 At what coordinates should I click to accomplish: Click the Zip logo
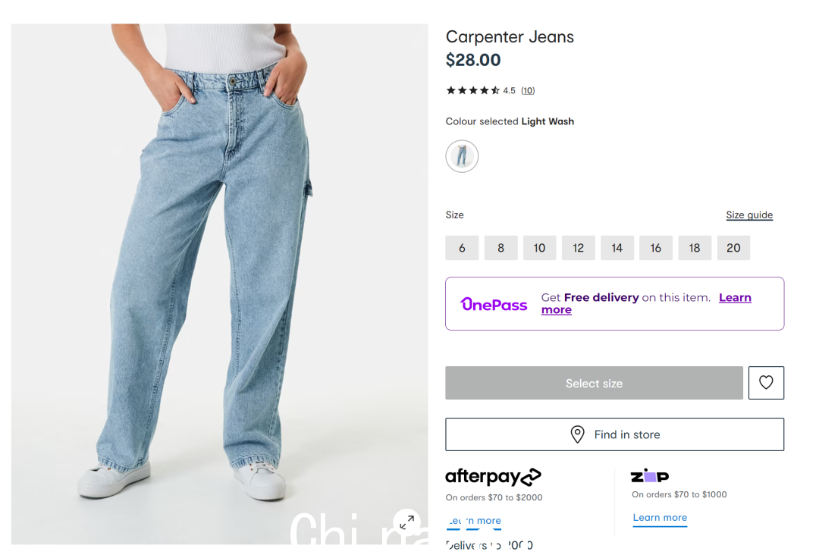tap(650, 475)
